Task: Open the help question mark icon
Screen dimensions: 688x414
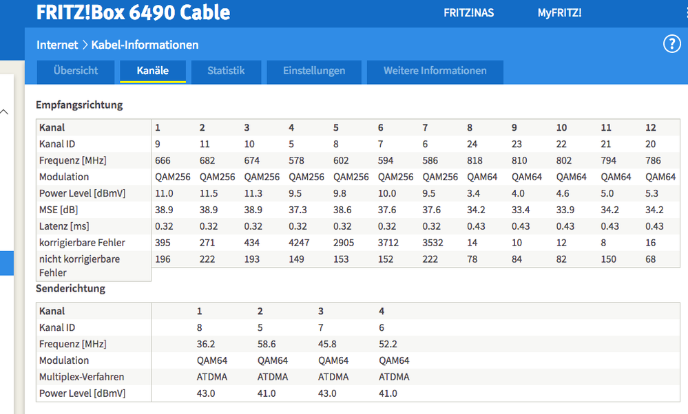Action: pos(671,44)
